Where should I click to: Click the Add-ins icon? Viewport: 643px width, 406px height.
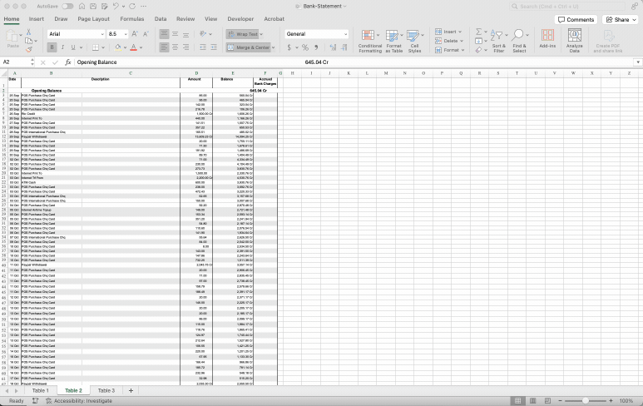pyautogui.click(x=547, y=39)
